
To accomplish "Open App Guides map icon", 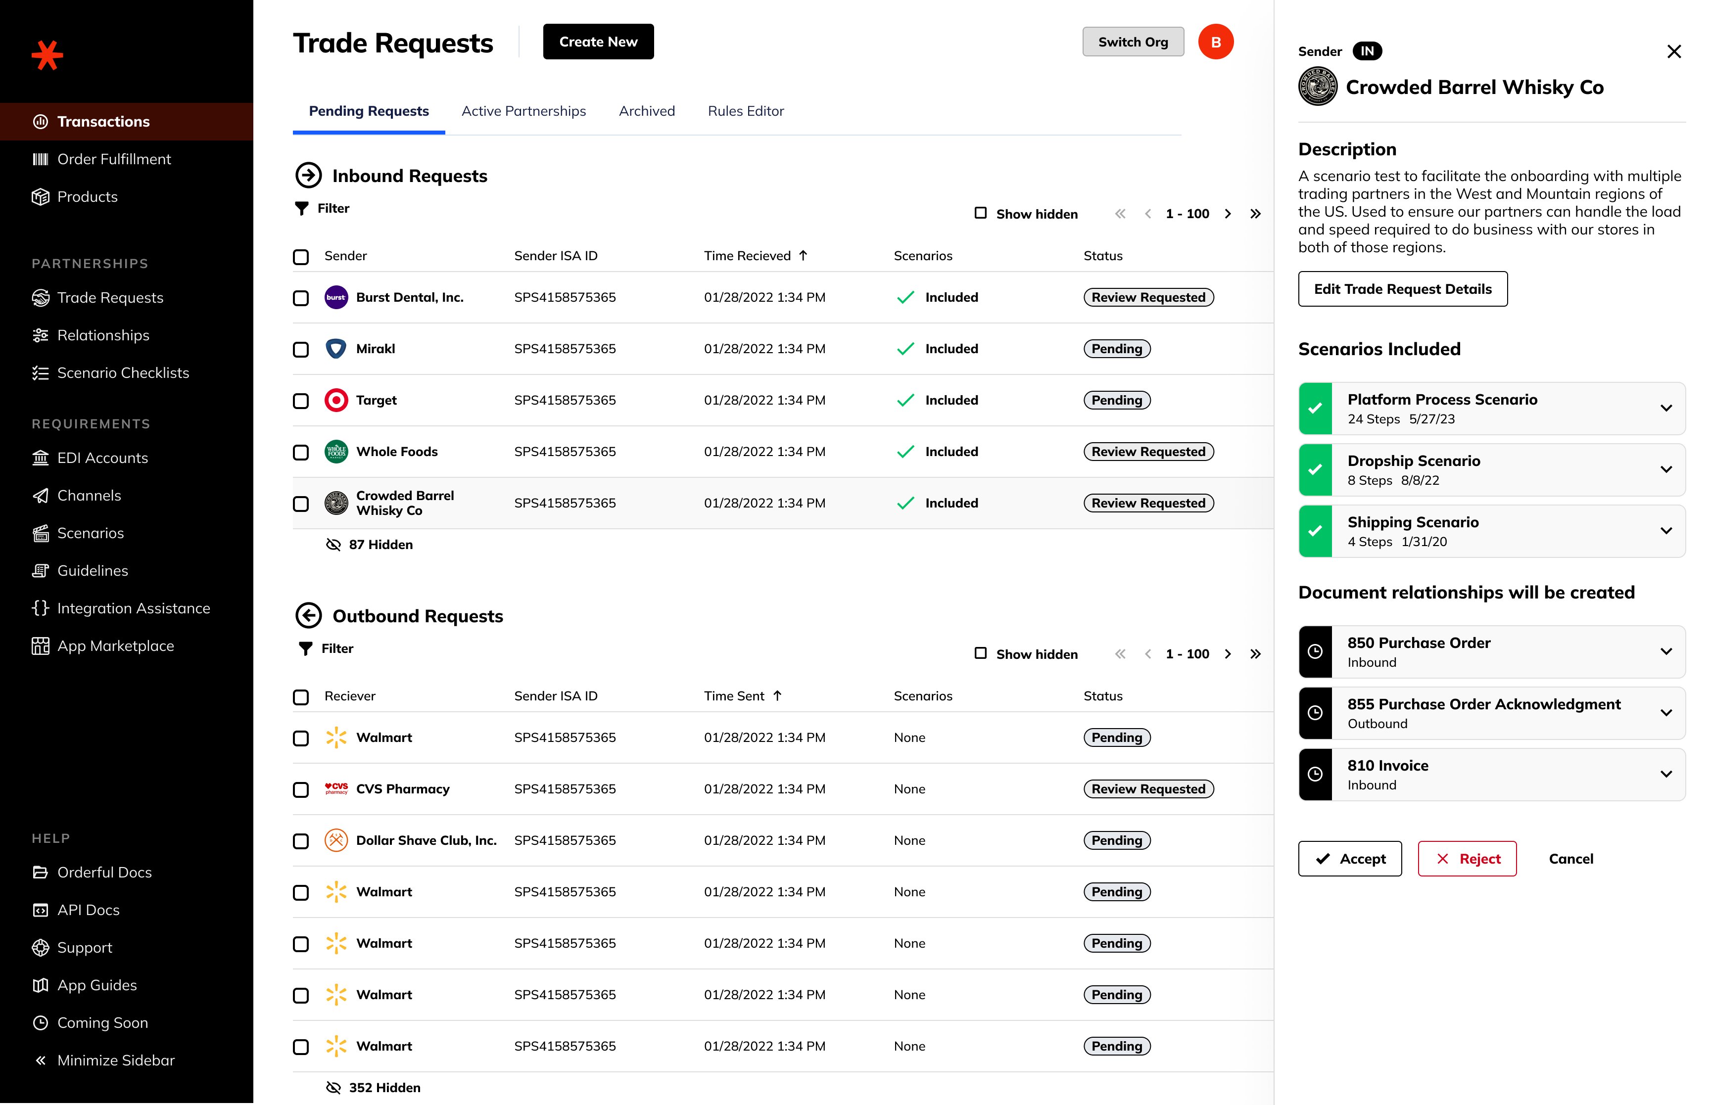I will 41,985.
